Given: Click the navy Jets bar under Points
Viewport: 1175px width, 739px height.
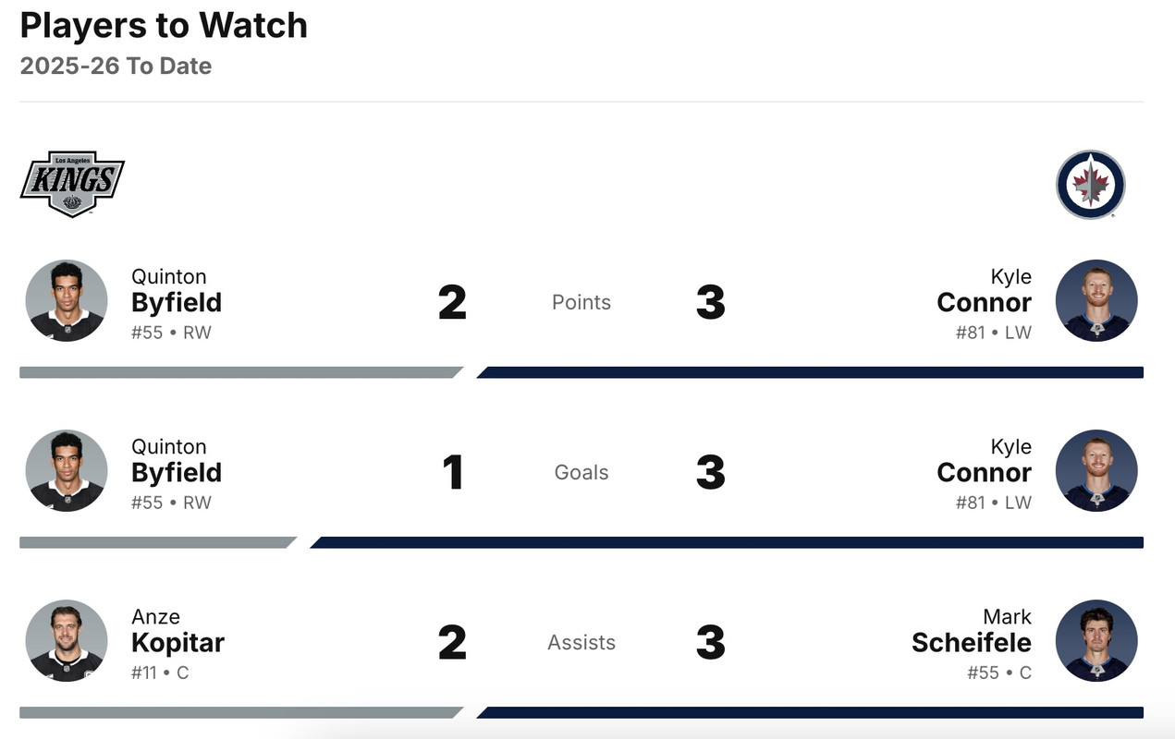Looking at the screenshot, I should click(x=810, y=373).
